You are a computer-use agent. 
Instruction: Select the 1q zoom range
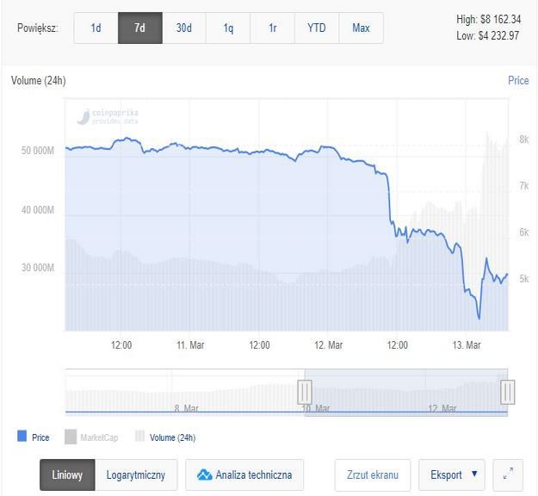pyautogui.click(x=228, y=28)
